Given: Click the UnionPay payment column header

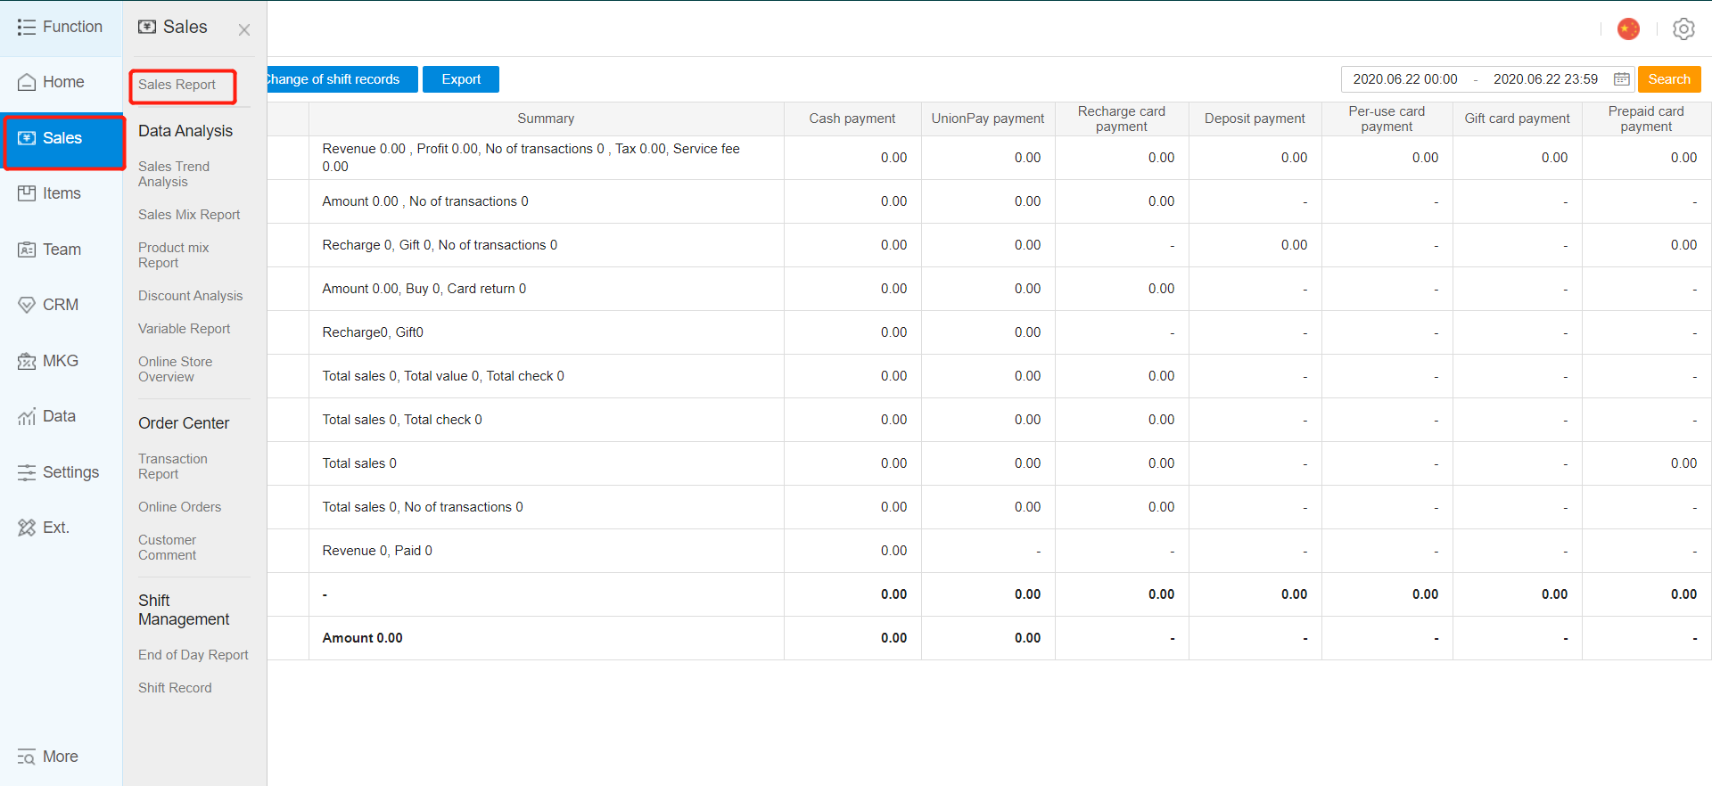Looking at the screenshot, I should (x=988, y=119).
